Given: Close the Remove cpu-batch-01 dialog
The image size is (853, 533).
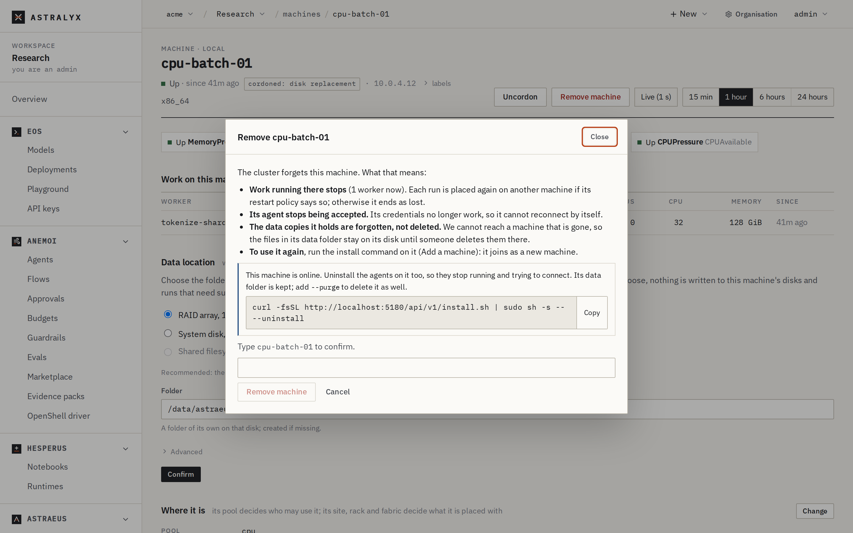Looking at the screenshot, I should pyautogui.click(x=599, y=137).
